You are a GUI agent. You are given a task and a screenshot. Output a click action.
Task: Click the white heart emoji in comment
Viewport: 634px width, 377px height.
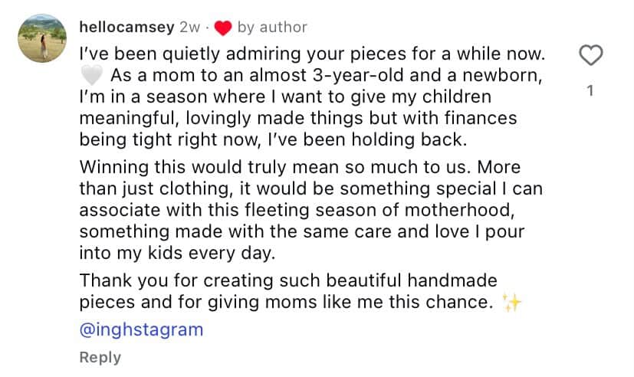tap(91, 77)
